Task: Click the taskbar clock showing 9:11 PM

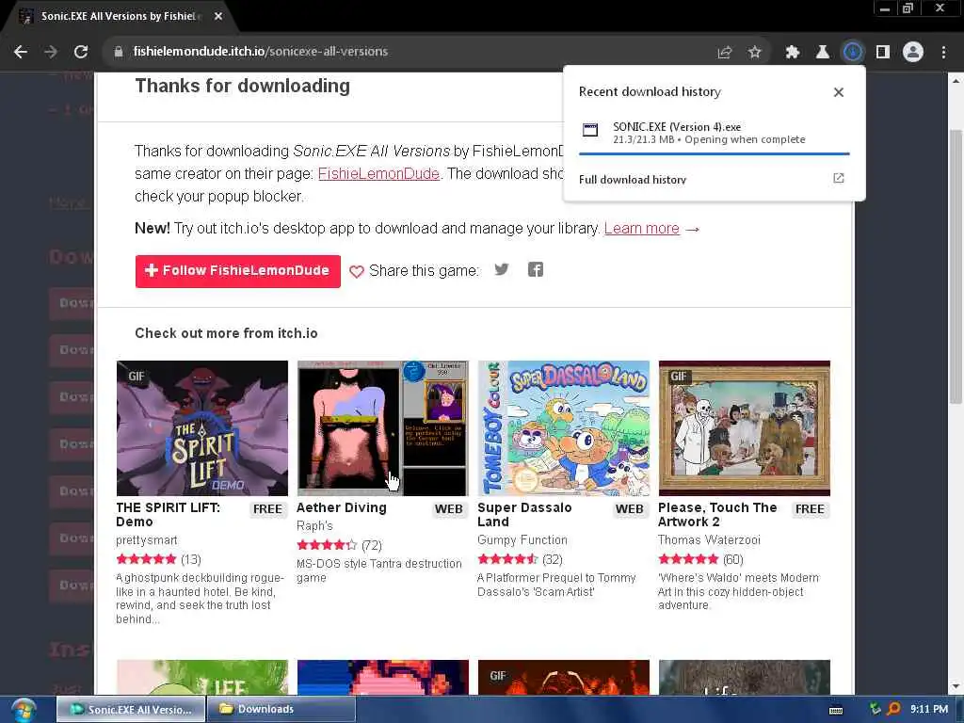Action: tap(929, 710)
